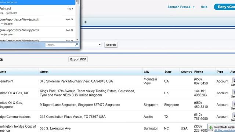Get vCard icon for GenePoint row
The image size is (235, 132).
234,80
